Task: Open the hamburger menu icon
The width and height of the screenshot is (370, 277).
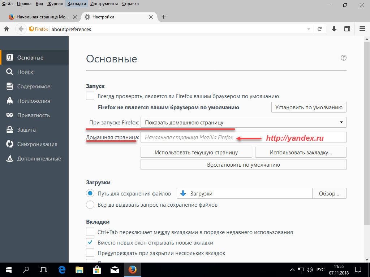Action: point(362,29)
